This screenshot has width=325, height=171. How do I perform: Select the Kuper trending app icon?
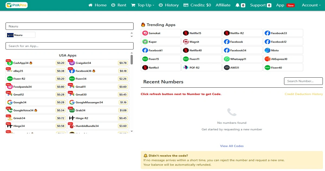point(145,42)
